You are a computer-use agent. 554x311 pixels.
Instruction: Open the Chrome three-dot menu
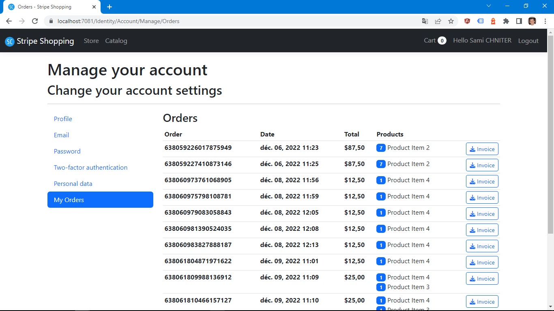[545, 21]
